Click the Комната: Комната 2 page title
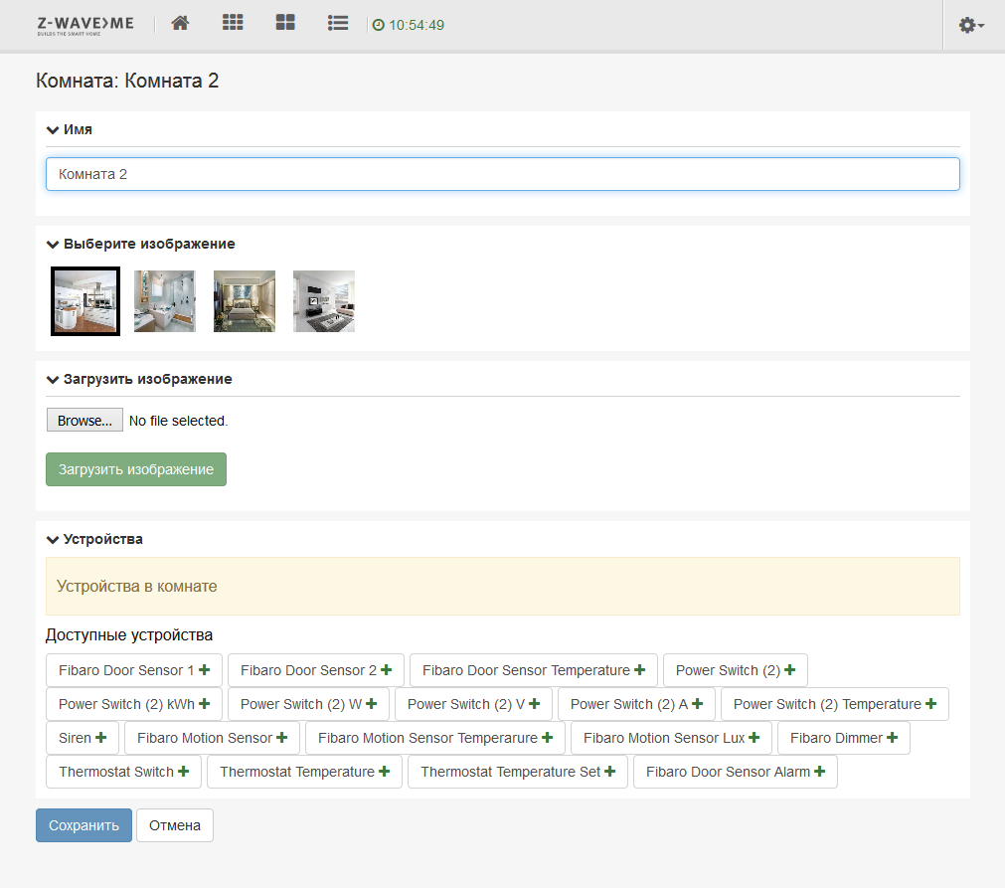Screen dimensions: 1005x888 pos(127,81)
